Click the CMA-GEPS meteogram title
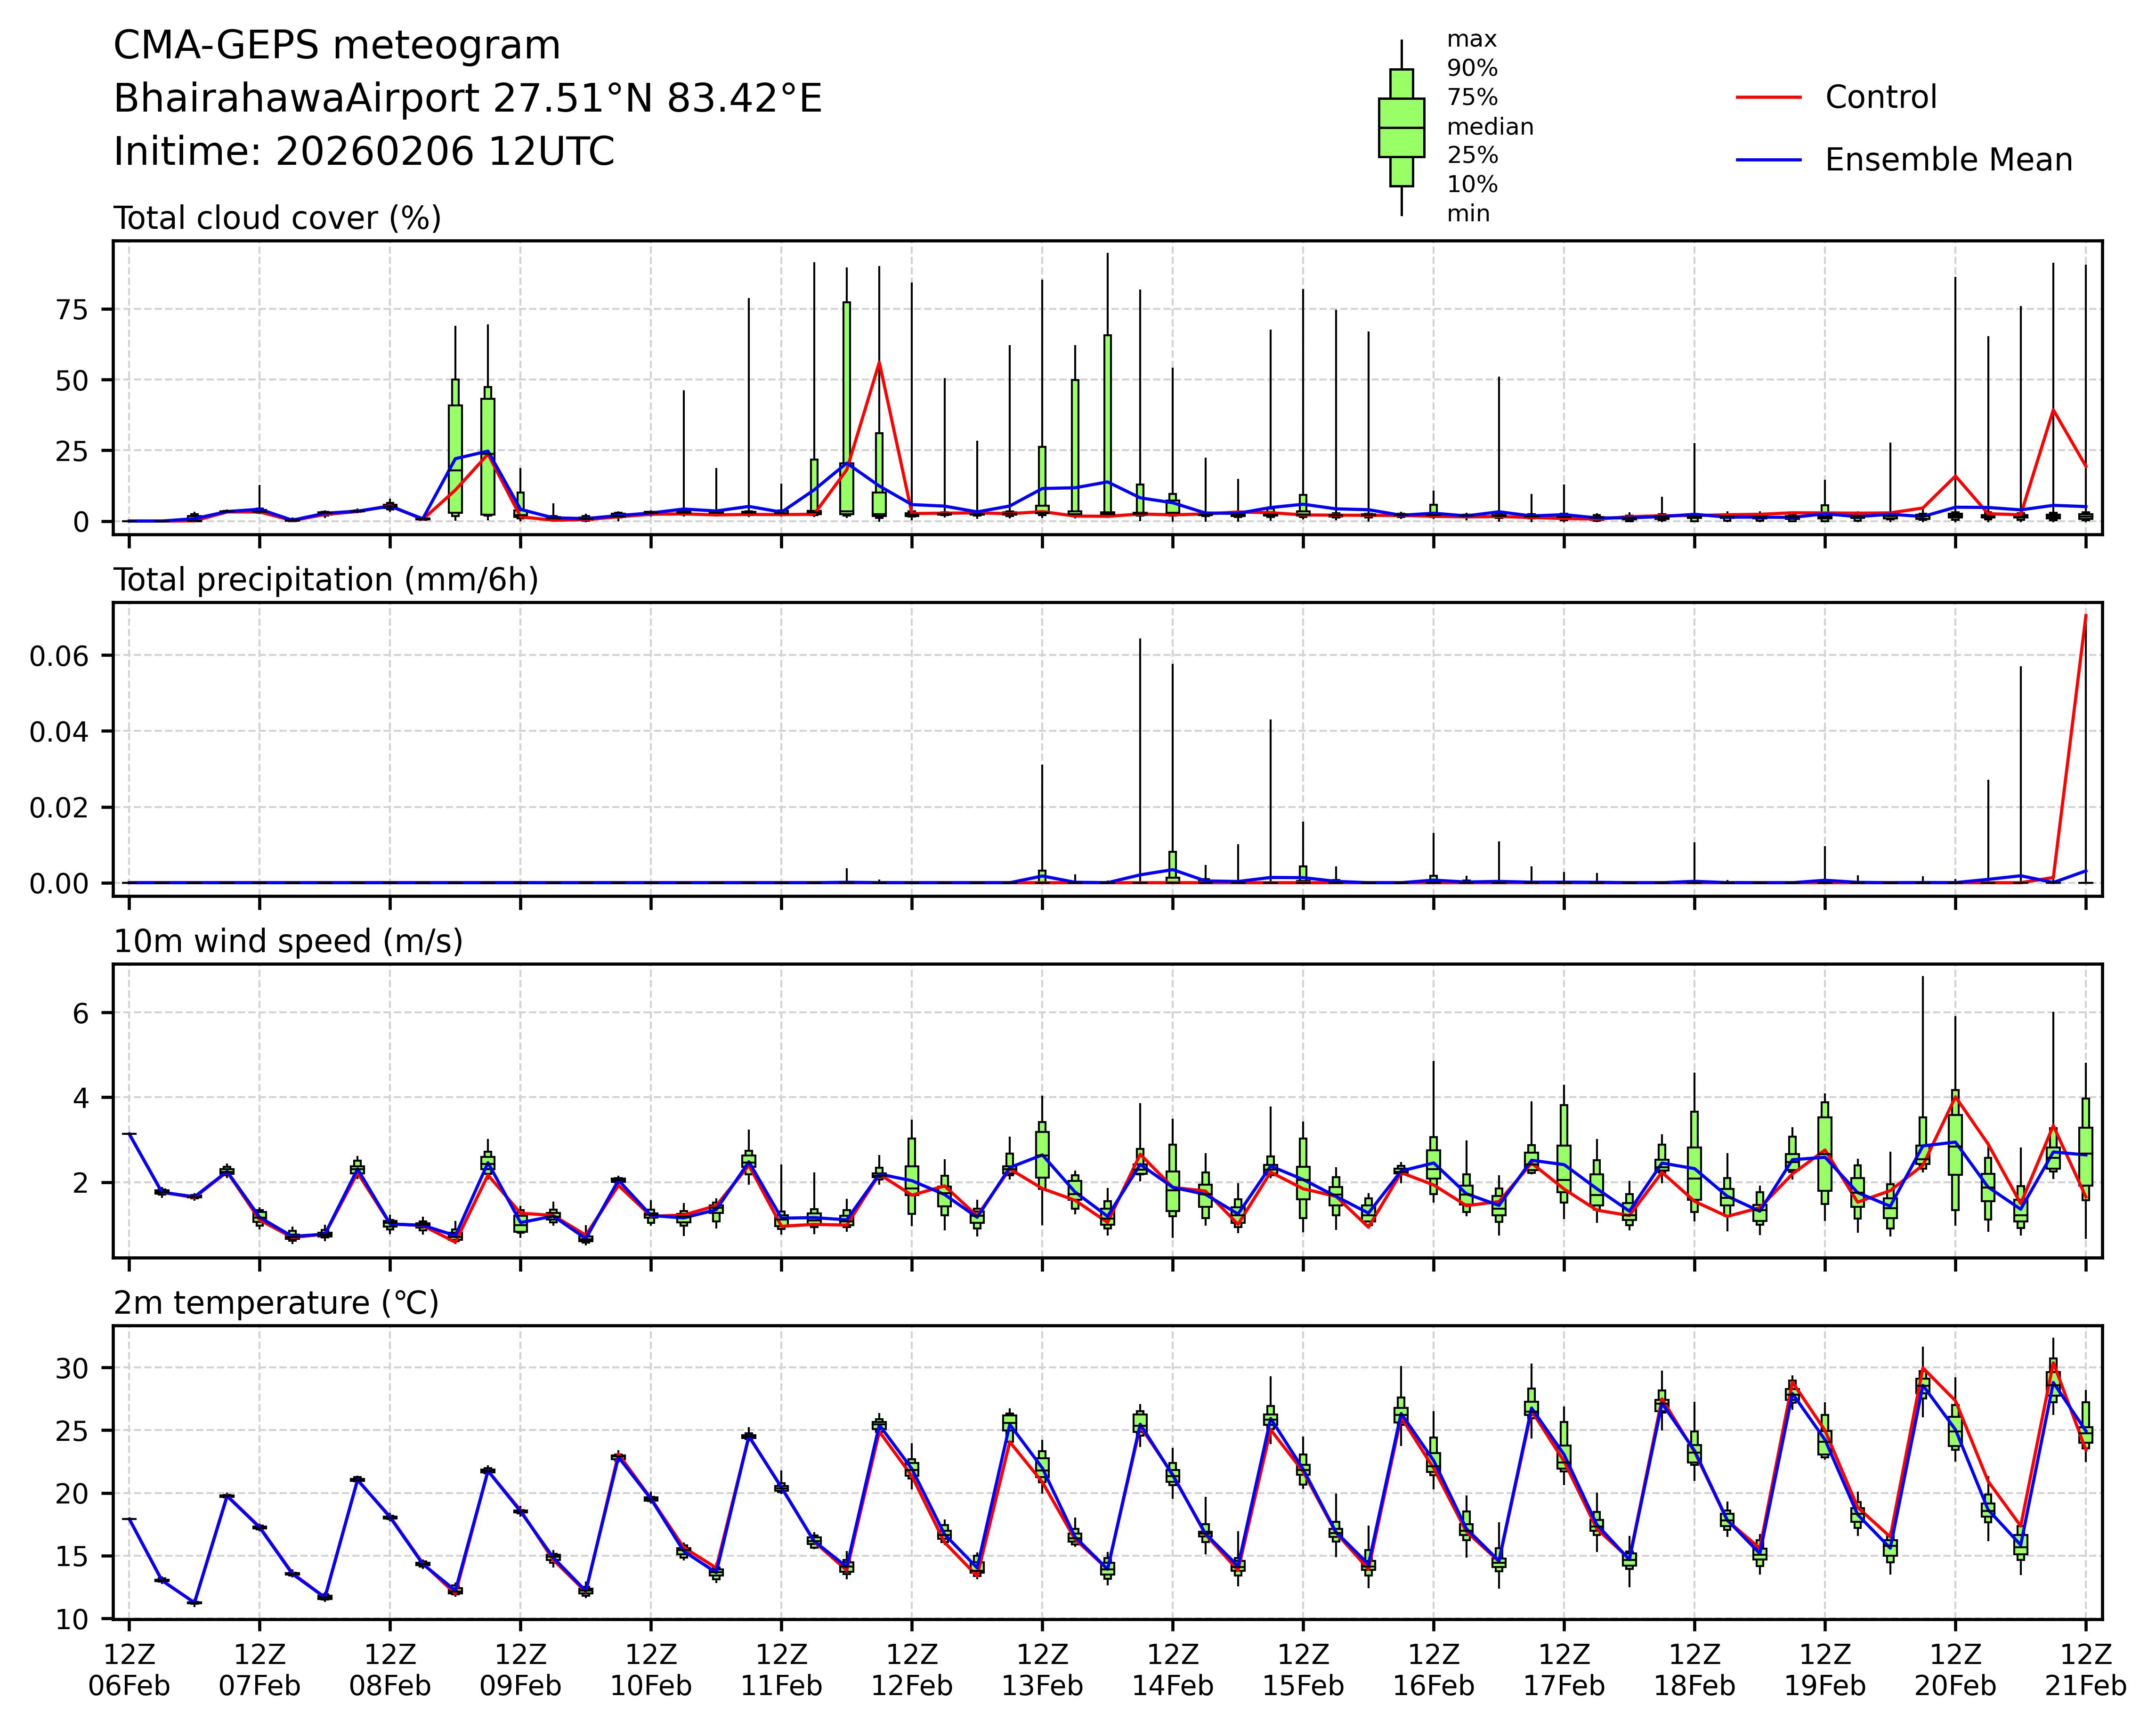 click(x=337, y=46)
